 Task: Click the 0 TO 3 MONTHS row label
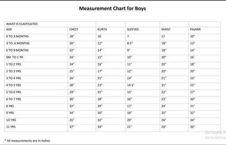pyautogui.click(x=17, y=37)
